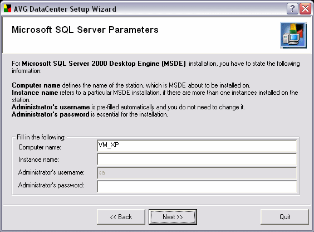Click the 'Fill in the following:' group caption

tap(41, 137)
